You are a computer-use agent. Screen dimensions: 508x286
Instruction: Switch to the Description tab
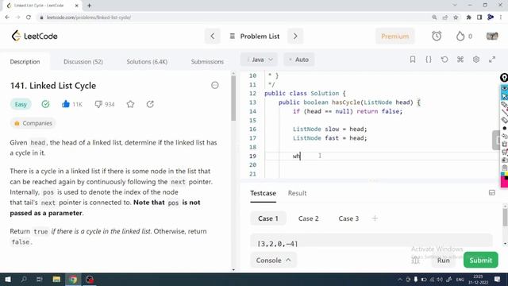[x=25, y=62]
